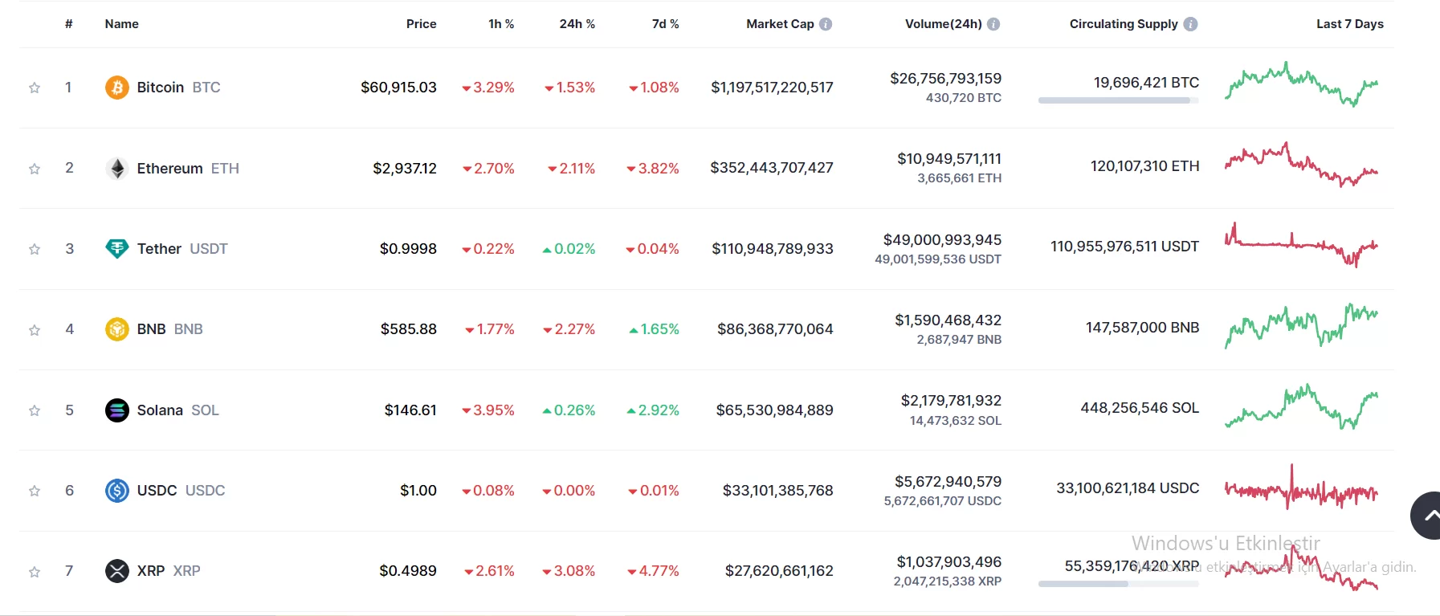Click the Tether logo icon

117,249
